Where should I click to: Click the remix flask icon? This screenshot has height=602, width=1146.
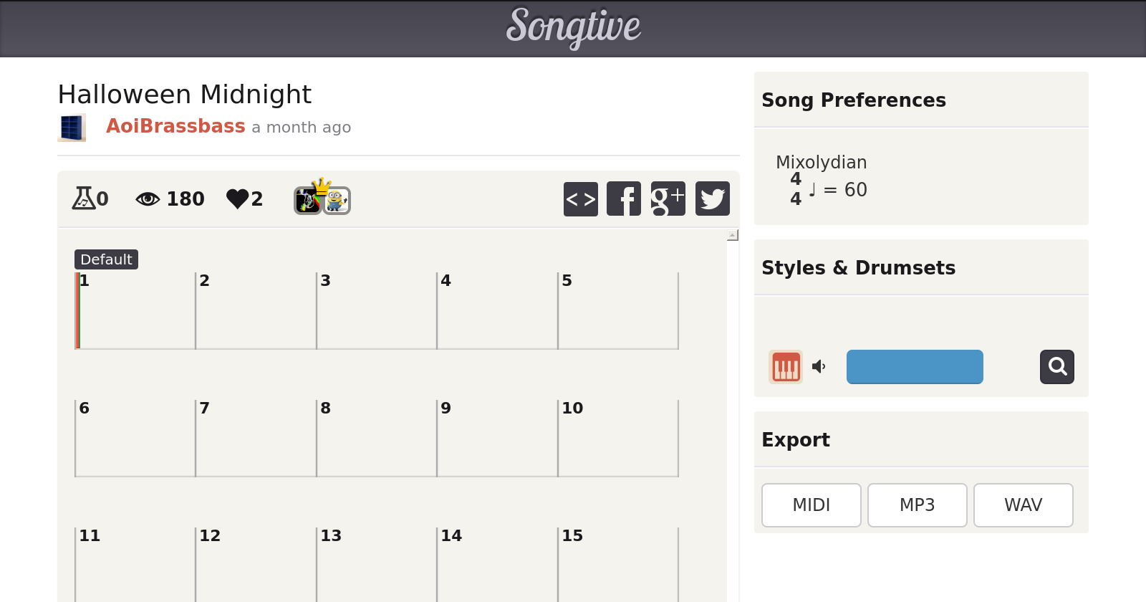tap(83, 199)
